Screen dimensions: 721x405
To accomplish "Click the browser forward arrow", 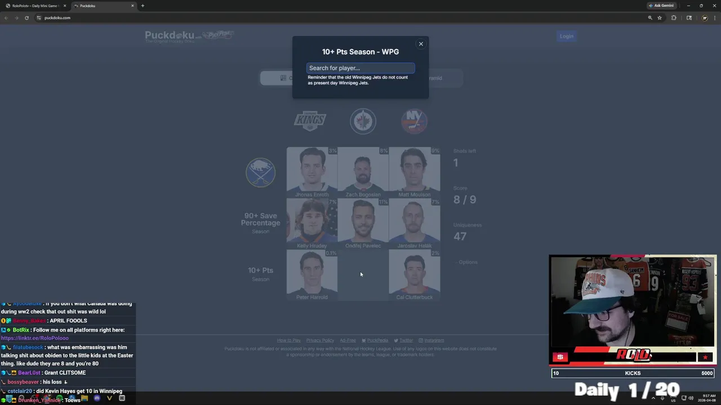I will point(16,17).
